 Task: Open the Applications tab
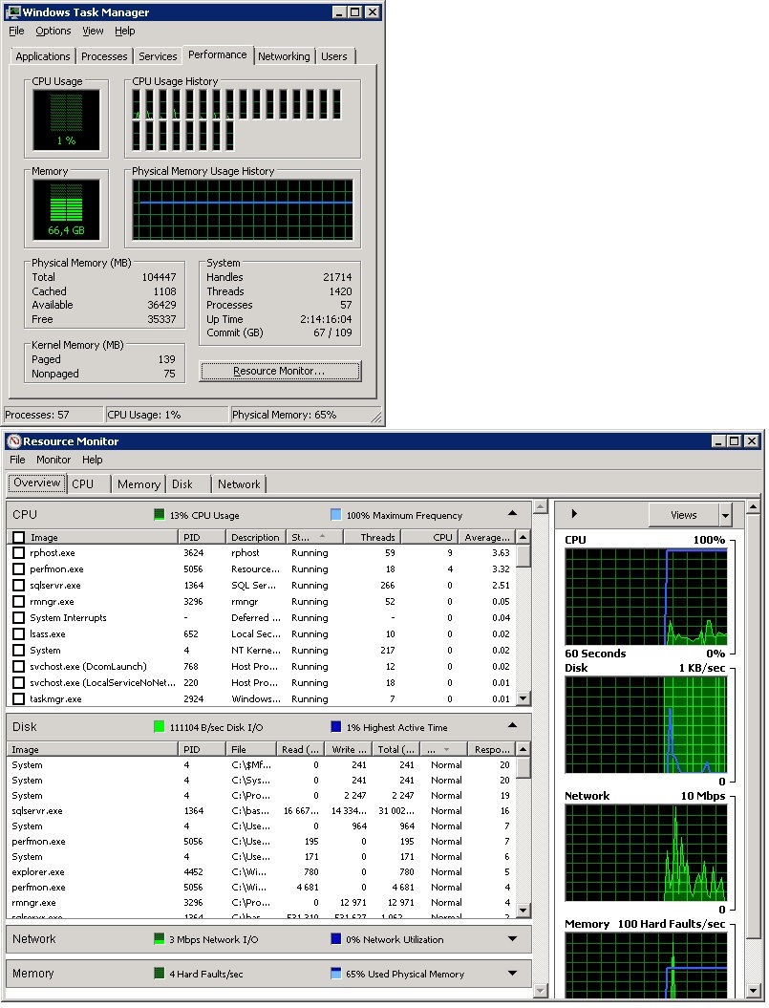click(42, 56)
